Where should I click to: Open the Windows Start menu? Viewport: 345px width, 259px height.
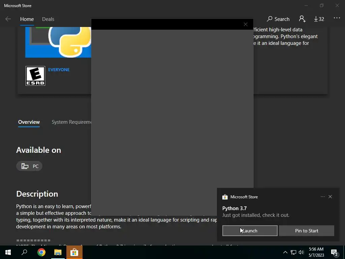[x=8, y=252]
